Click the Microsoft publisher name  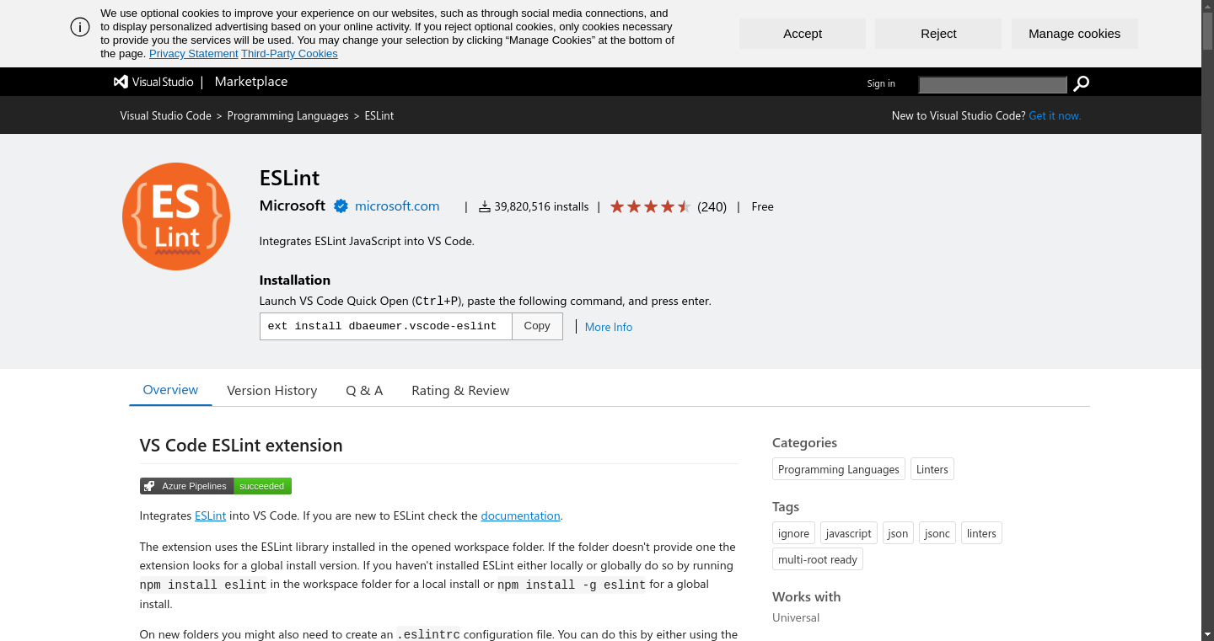tap(293, 206)
